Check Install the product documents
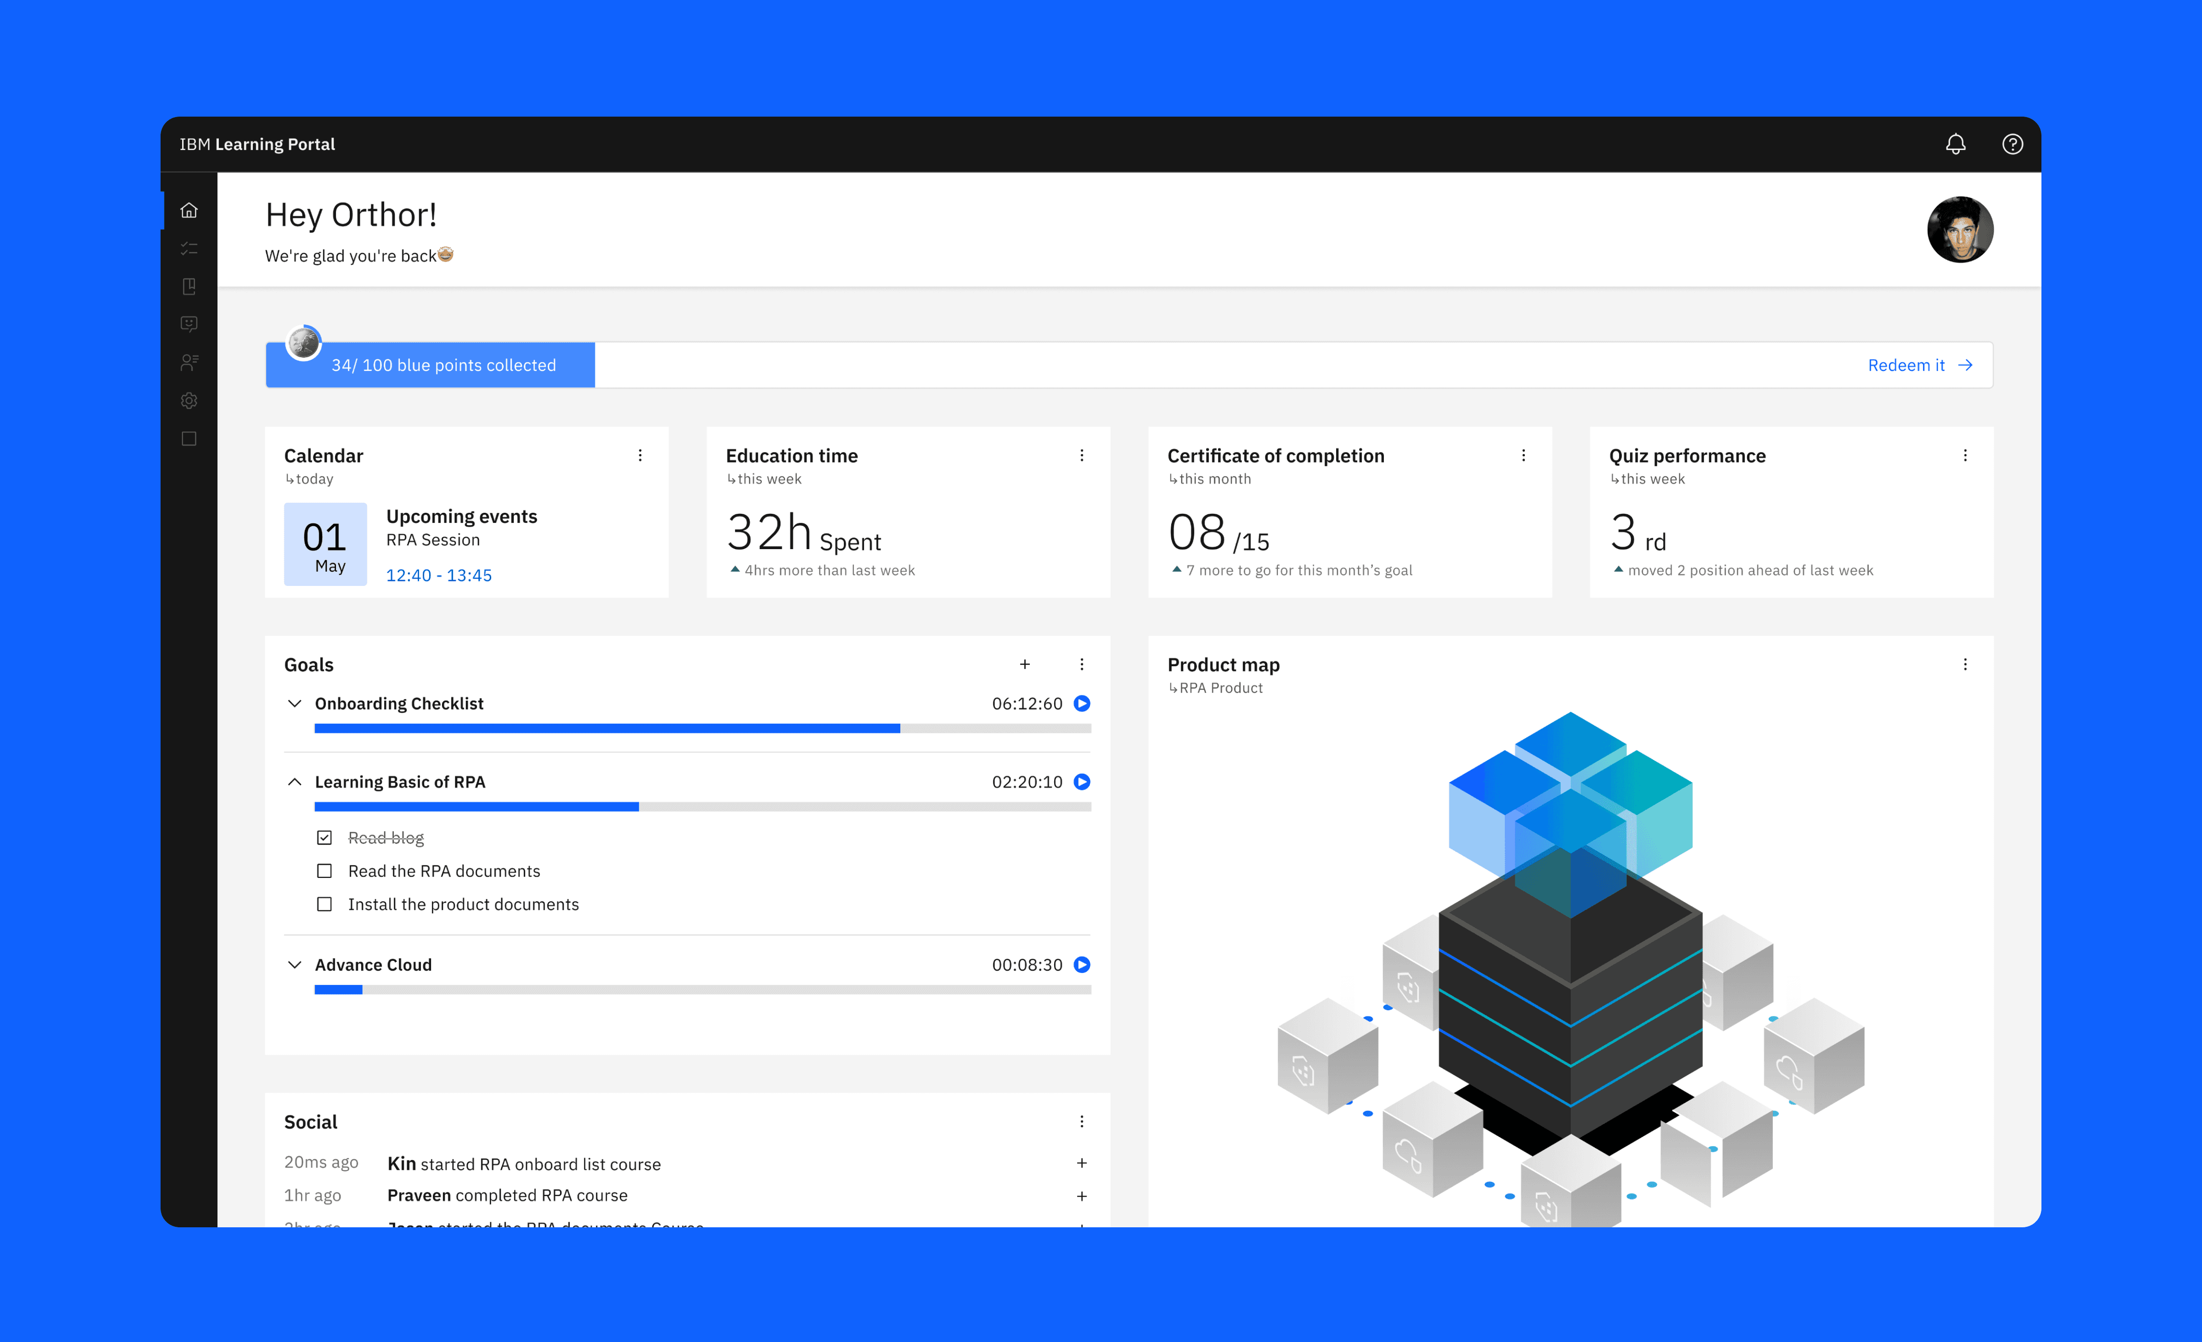The height and width of the screenshot is (1342, 2202). (x=324, y=904)
